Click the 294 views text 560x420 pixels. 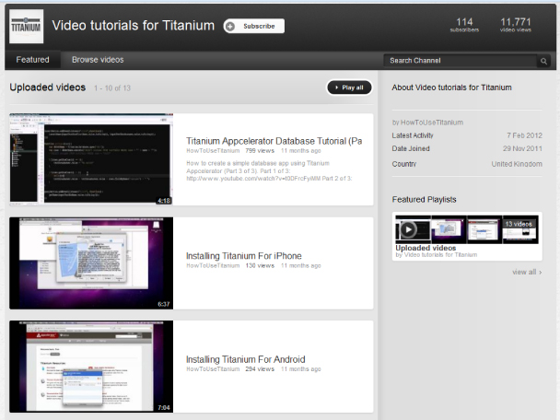click(260, 369)
